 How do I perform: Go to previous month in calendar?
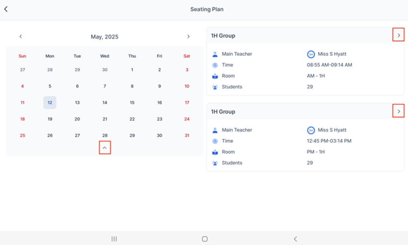point(21,37)
